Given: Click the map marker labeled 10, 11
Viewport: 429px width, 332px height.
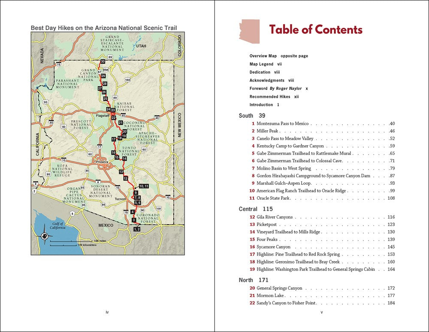Looking at the screenshot, I should tap(144, 186).
